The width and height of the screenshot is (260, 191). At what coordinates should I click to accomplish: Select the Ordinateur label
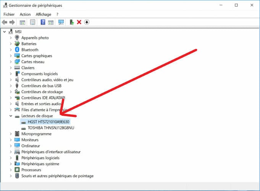(x=31, y=146)
